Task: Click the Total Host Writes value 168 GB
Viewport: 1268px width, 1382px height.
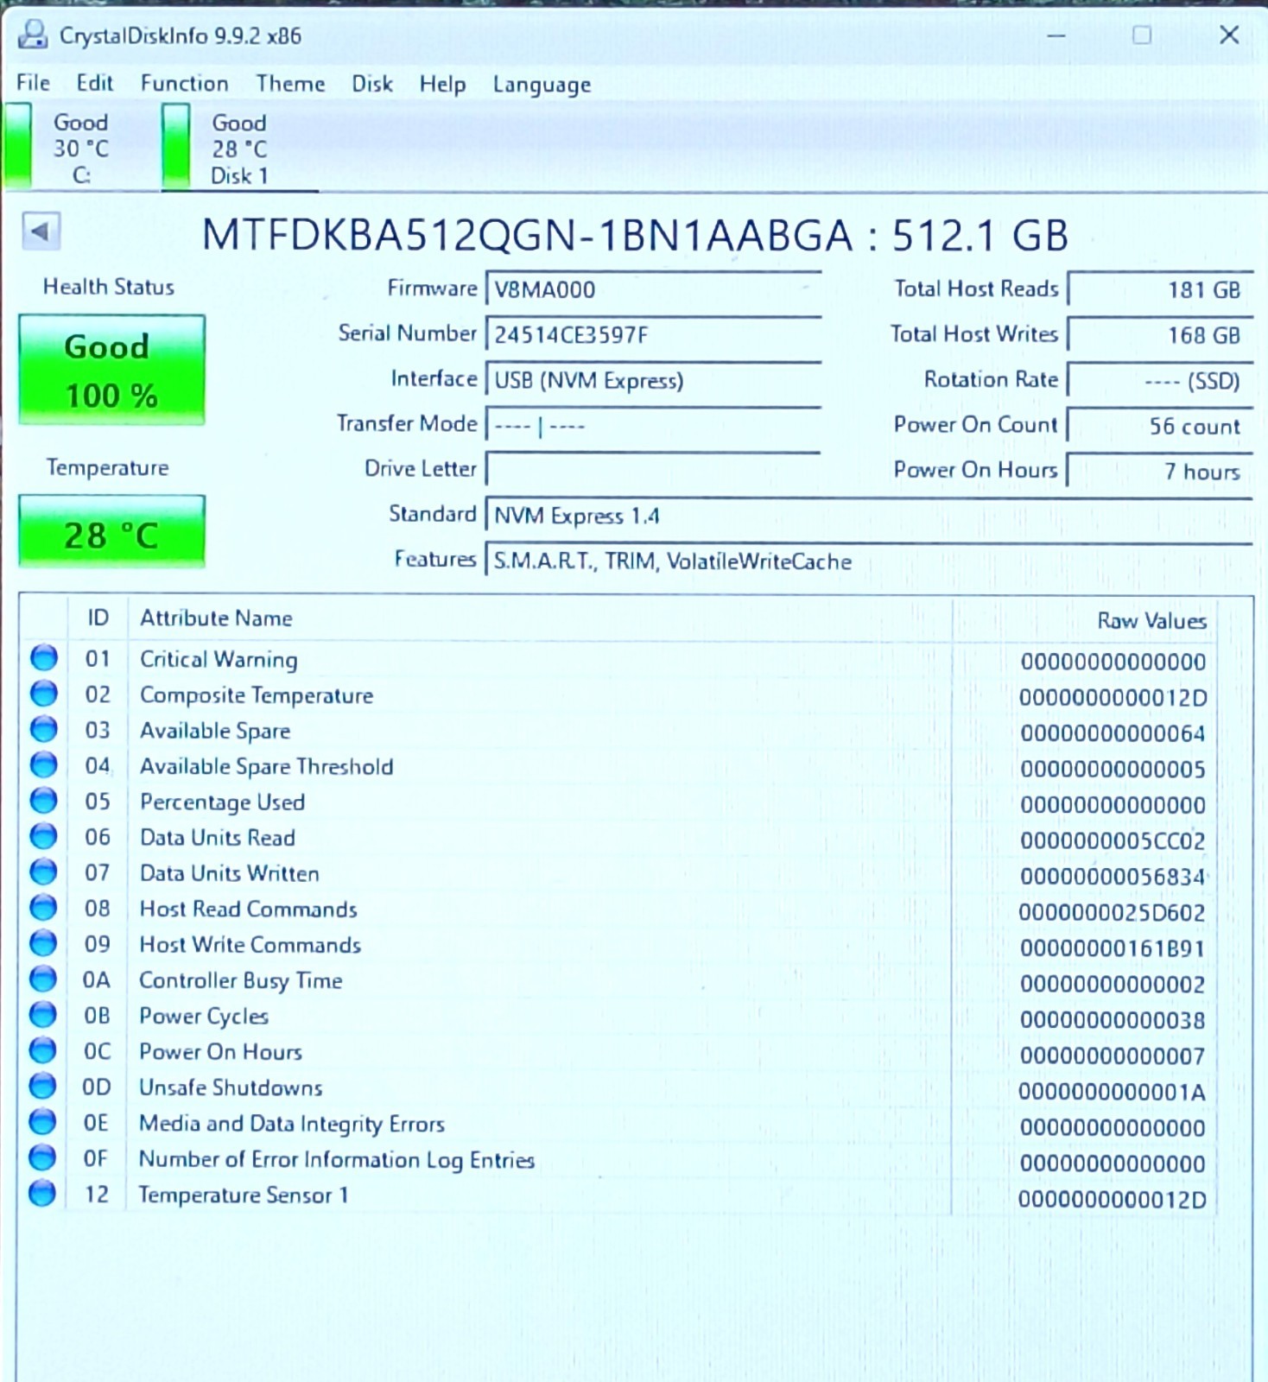Action: coord(1160,335)
